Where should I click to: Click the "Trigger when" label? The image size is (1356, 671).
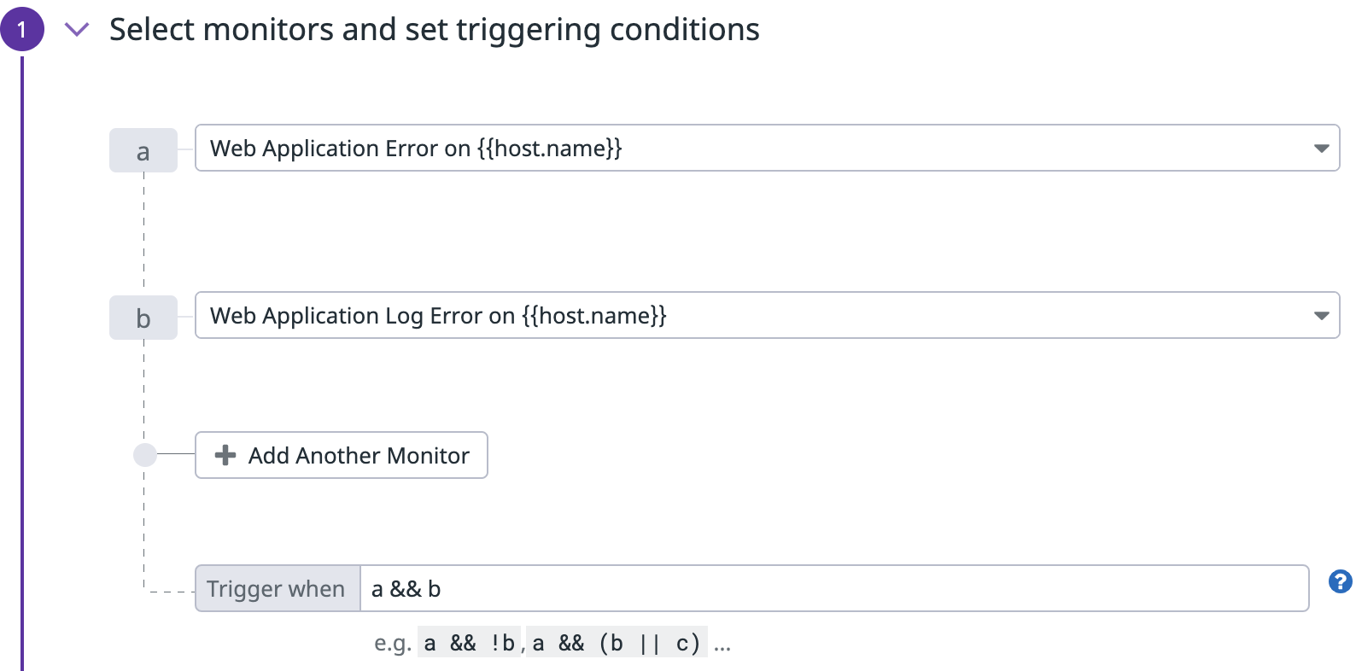[276, 588]
